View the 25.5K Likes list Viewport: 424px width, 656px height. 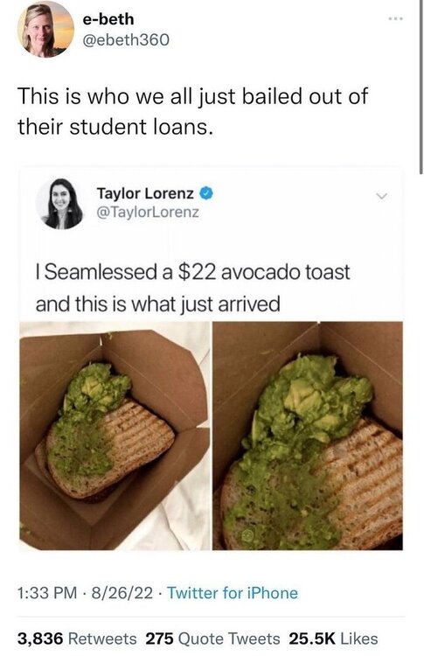tap(333, 639)
